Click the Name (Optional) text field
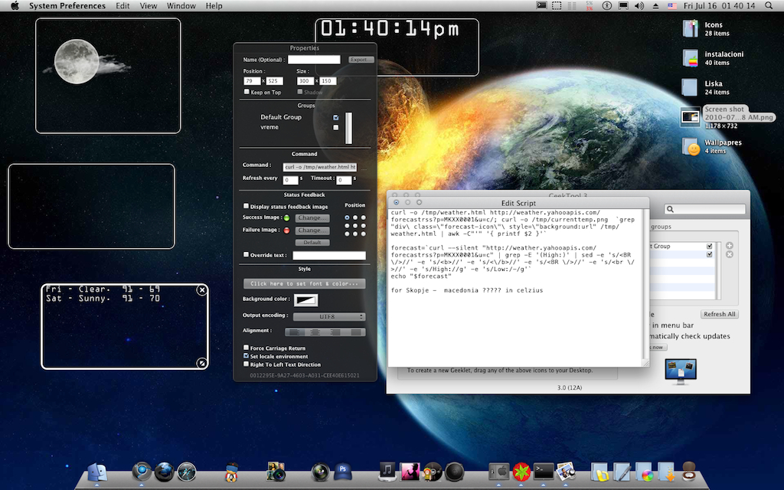Viewport: 784px width, 490px height. pyautogui.click(x=314, y=60)
